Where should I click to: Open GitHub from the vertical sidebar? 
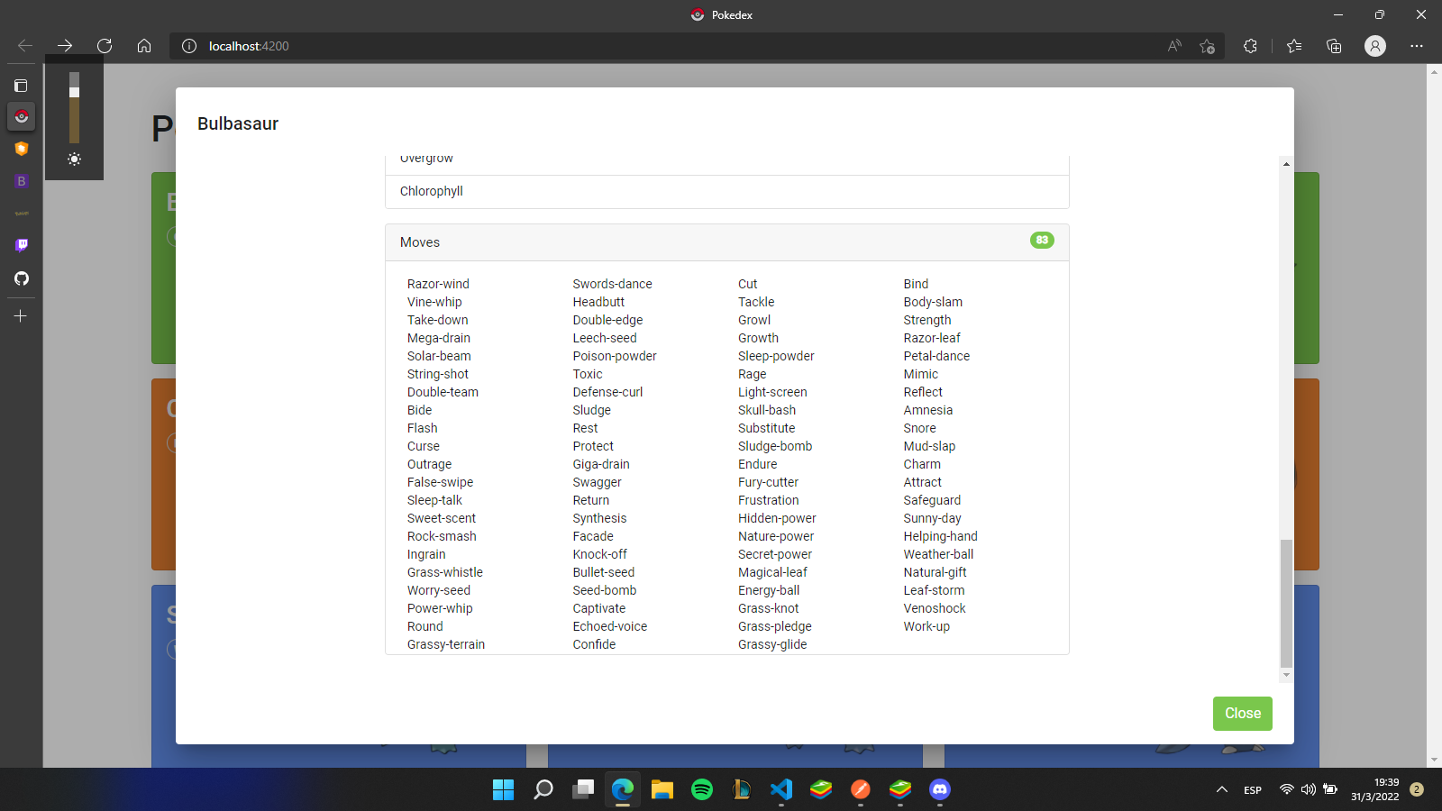point(21,278)
